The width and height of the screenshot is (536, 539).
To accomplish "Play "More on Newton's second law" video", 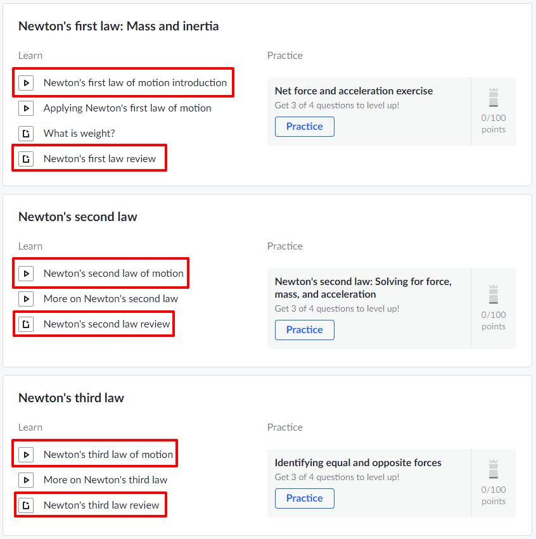I will [26, 298].
